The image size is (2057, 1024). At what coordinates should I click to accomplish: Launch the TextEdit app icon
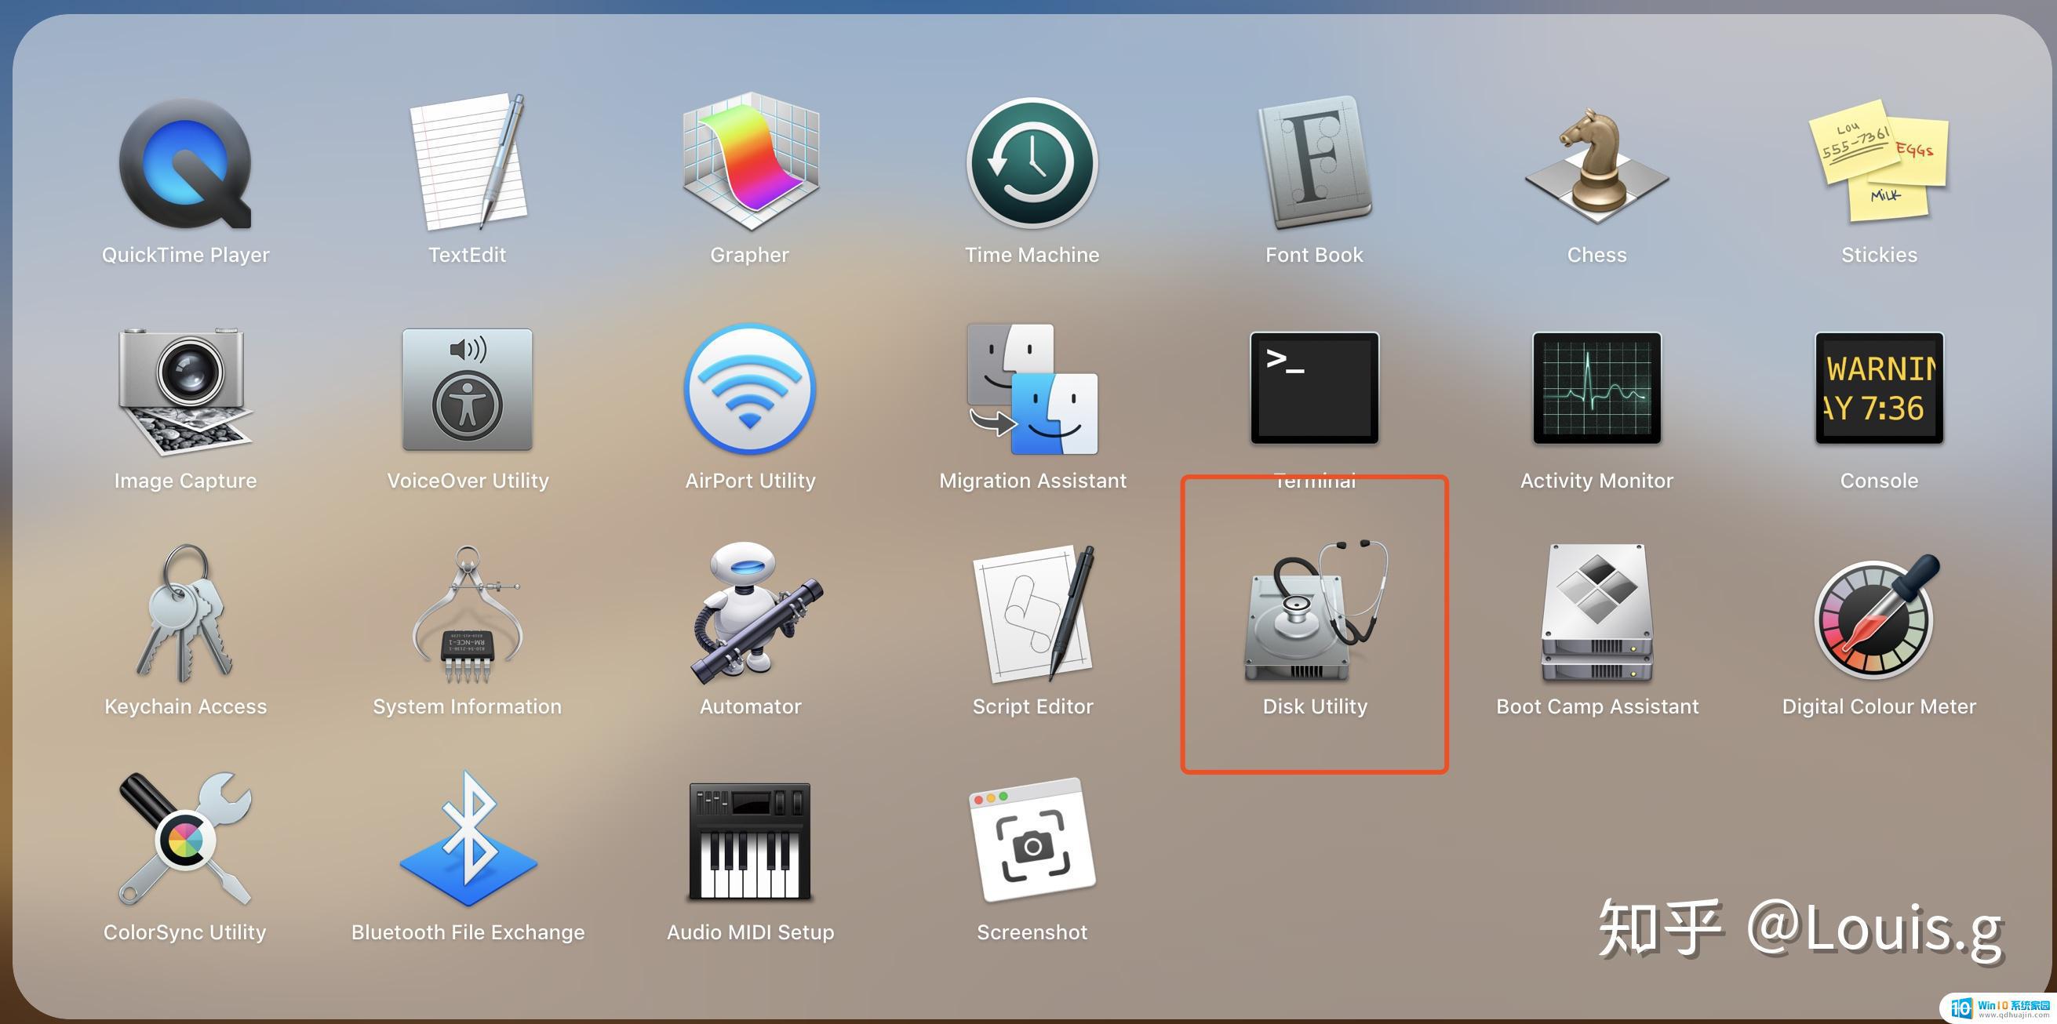coord(468,162)
